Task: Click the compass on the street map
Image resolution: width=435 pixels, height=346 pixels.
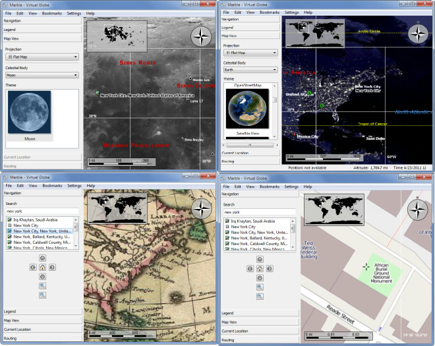Action: (x=417, y=210)
